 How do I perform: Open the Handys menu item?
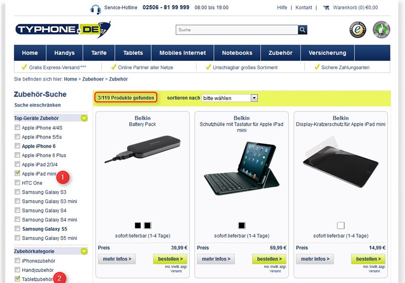(x=64, y=53)
